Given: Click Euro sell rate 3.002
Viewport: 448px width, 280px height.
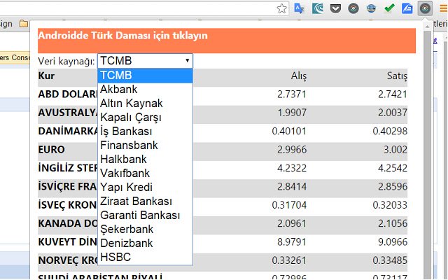Looking at the screenshot, I should 395,150.
